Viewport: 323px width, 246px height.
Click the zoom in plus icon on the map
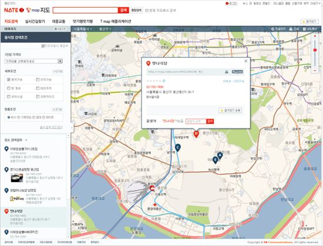[315, 36]
